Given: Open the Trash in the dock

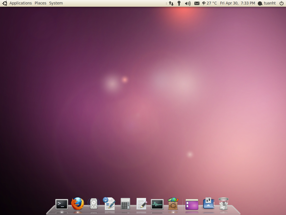Looking at the screenshot, I should 223,204.
